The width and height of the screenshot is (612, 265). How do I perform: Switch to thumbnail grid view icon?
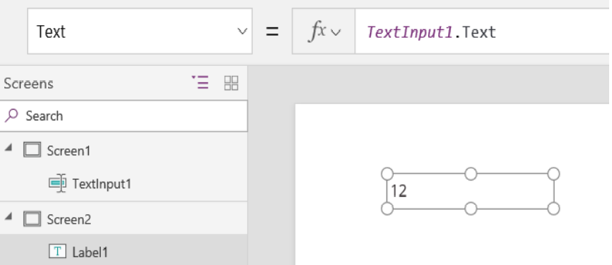(x=231, y=83)
